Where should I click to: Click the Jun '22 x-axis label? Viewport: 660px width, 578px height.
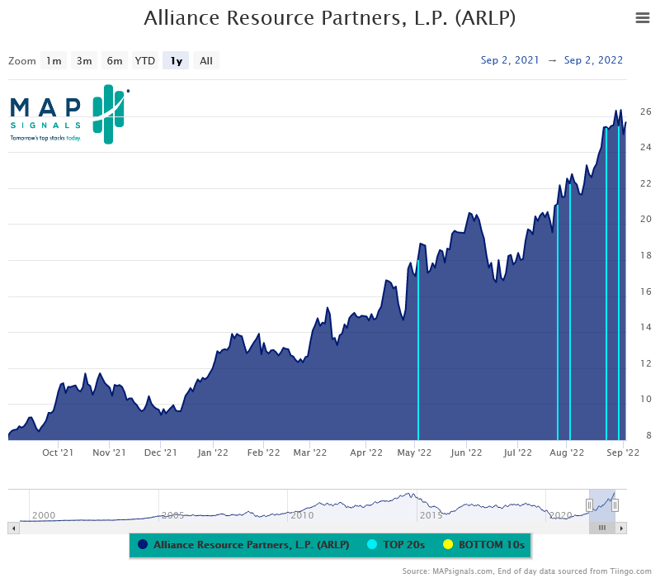pos(466,452)
